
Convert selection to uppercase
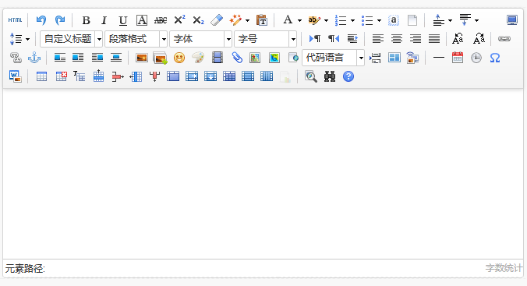(x=458, y=39)
